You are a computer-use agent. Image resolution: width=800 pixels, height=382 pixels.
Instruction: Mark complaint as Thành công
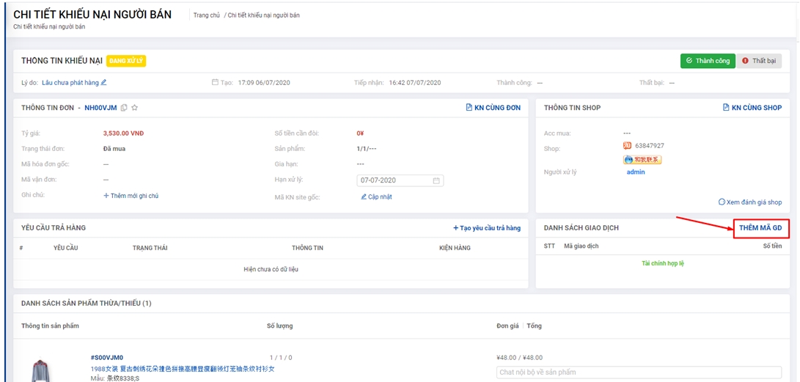point(708,61)
